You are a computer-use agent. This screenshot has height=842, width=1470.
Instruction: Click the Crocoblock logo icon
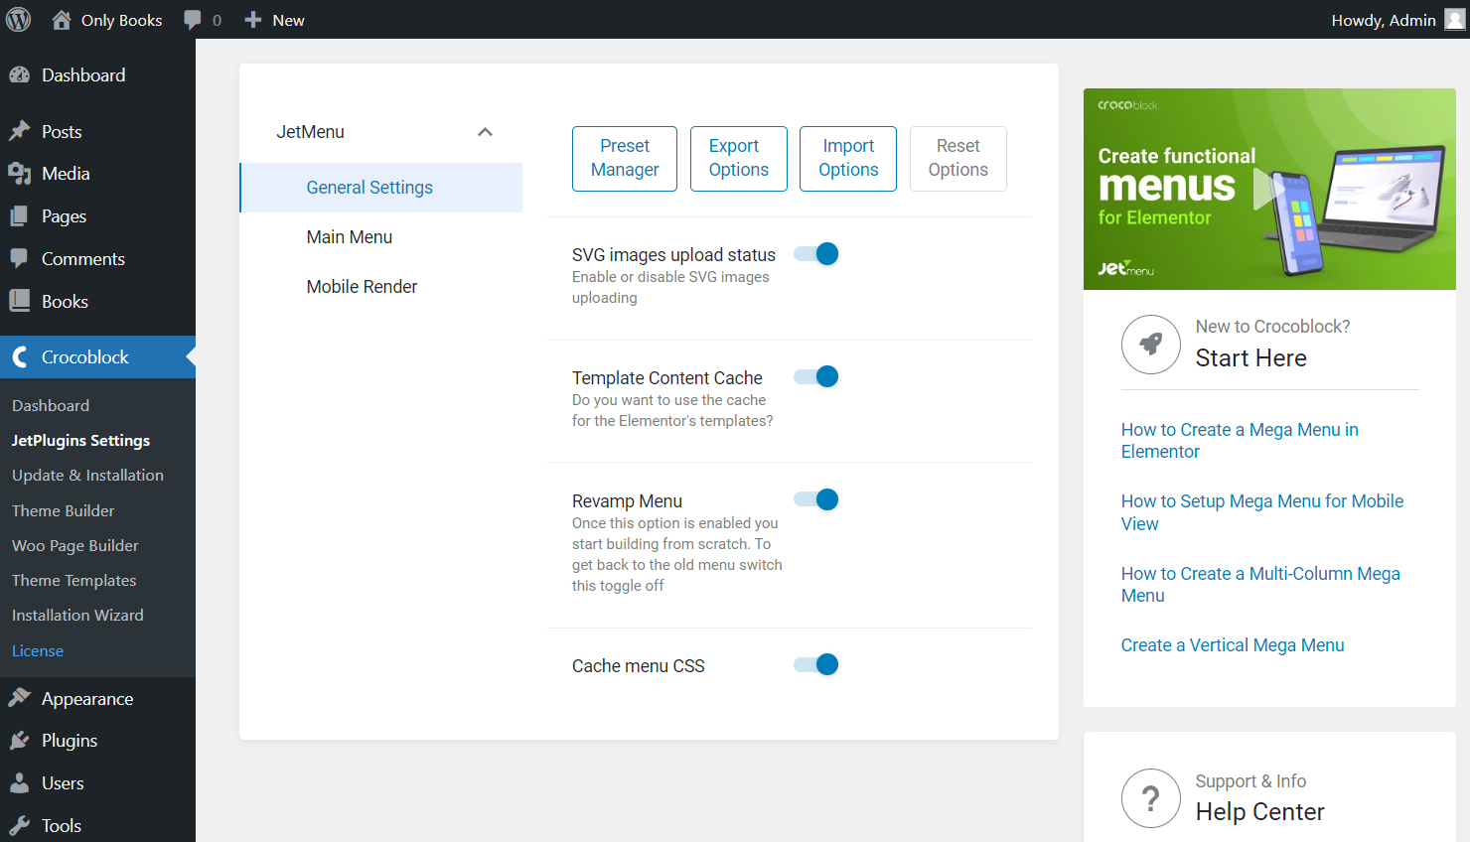[19, 357]
